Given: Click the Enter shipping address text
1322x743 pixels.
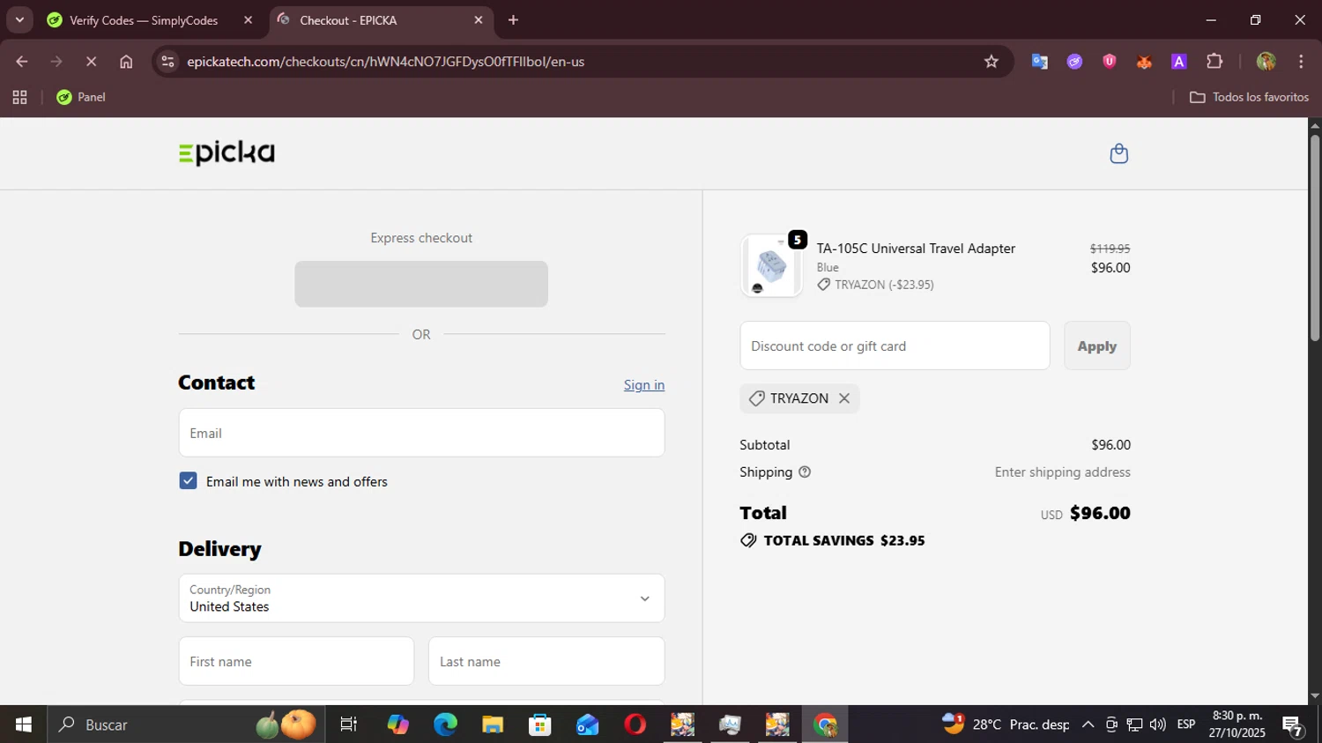Looking at the screenshot, I should 1063,472.
